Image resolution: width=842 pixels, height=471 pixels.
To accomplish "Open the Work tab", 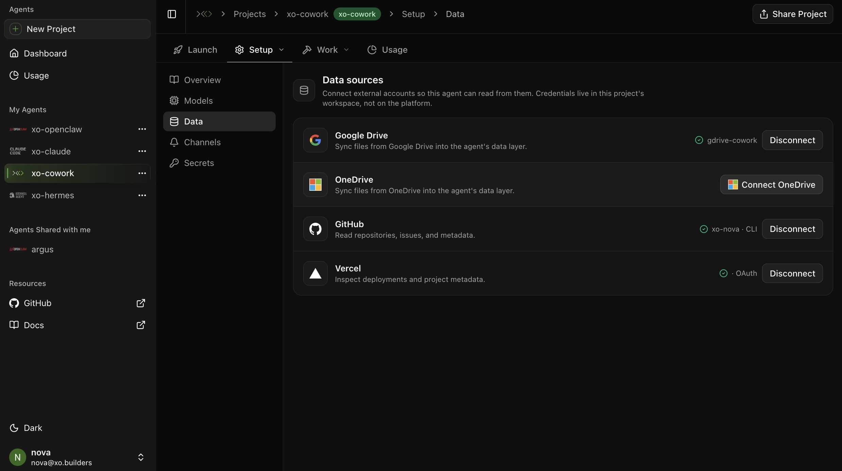I will pos(326,50).
